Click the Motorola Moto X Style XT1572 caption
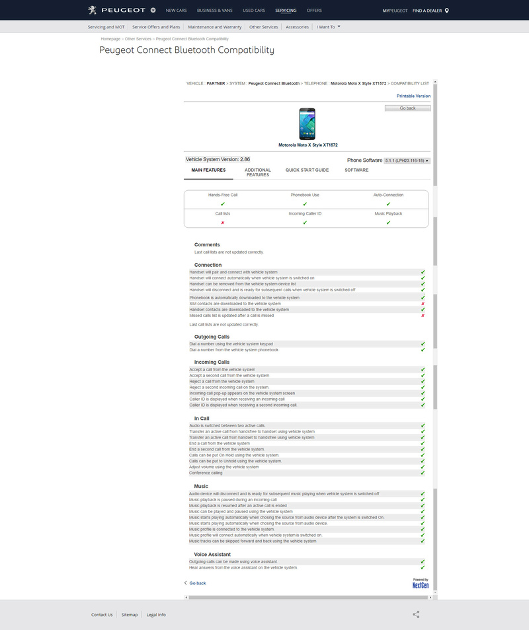Screen dimensions: 529x630 coord(308,145)
